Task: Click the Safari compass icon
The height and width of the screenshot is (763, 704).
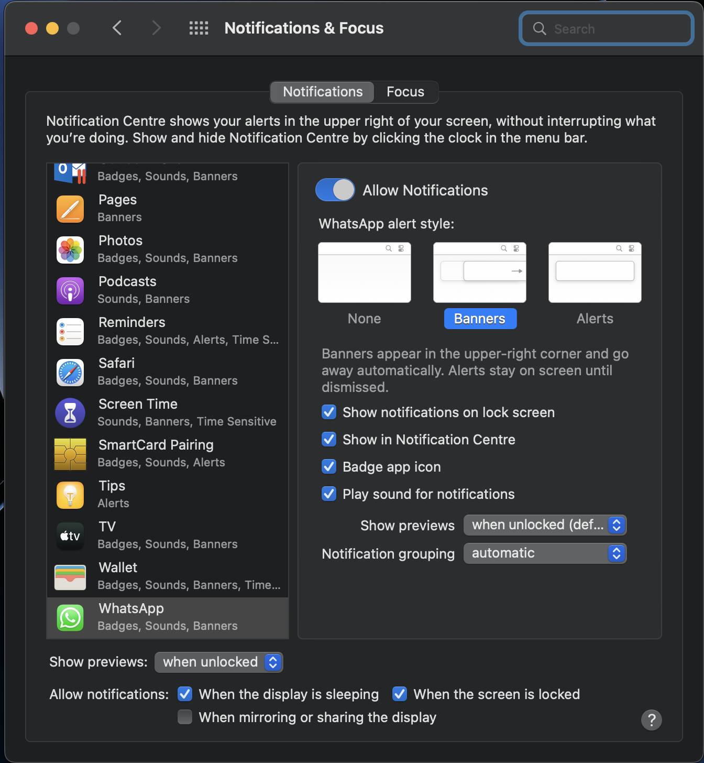Action: pyautogui.click(x=70, y=372)
